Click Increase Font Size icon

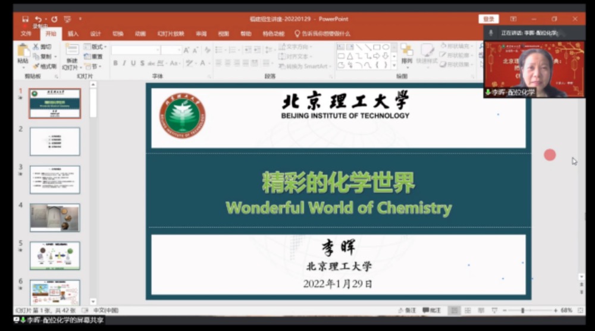(x=186, y=50)
